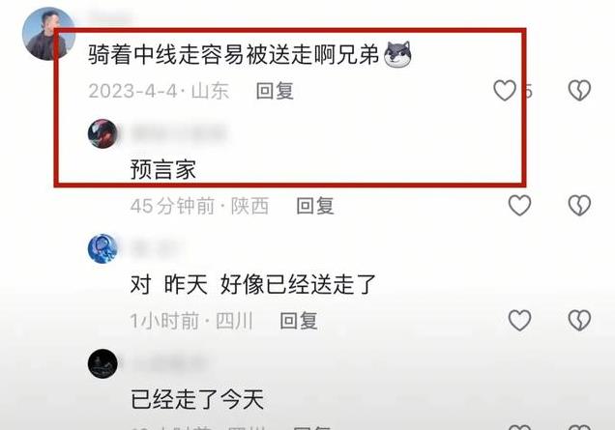Screen dimensions: 615x430
Task: Like the 好像已经送走了 reply
Action: [x=519, y=320]
